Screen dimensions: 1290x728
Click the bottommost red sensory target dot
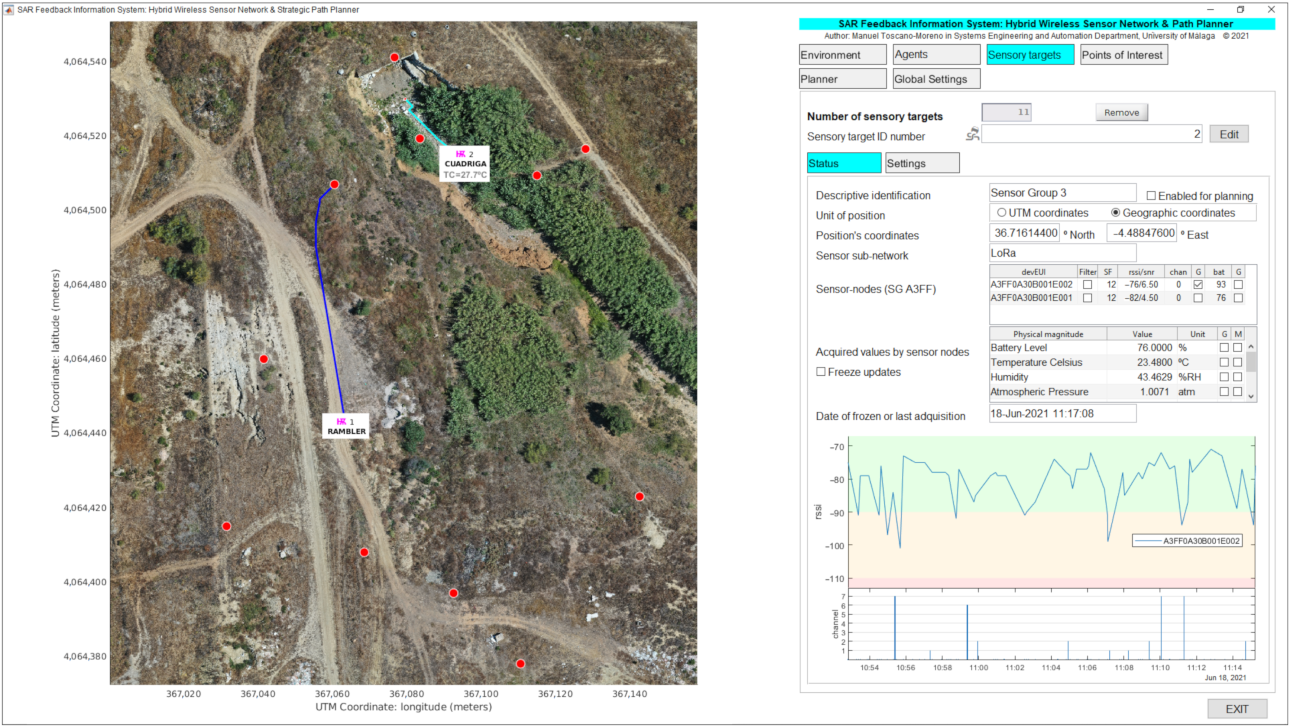[520, 664]
